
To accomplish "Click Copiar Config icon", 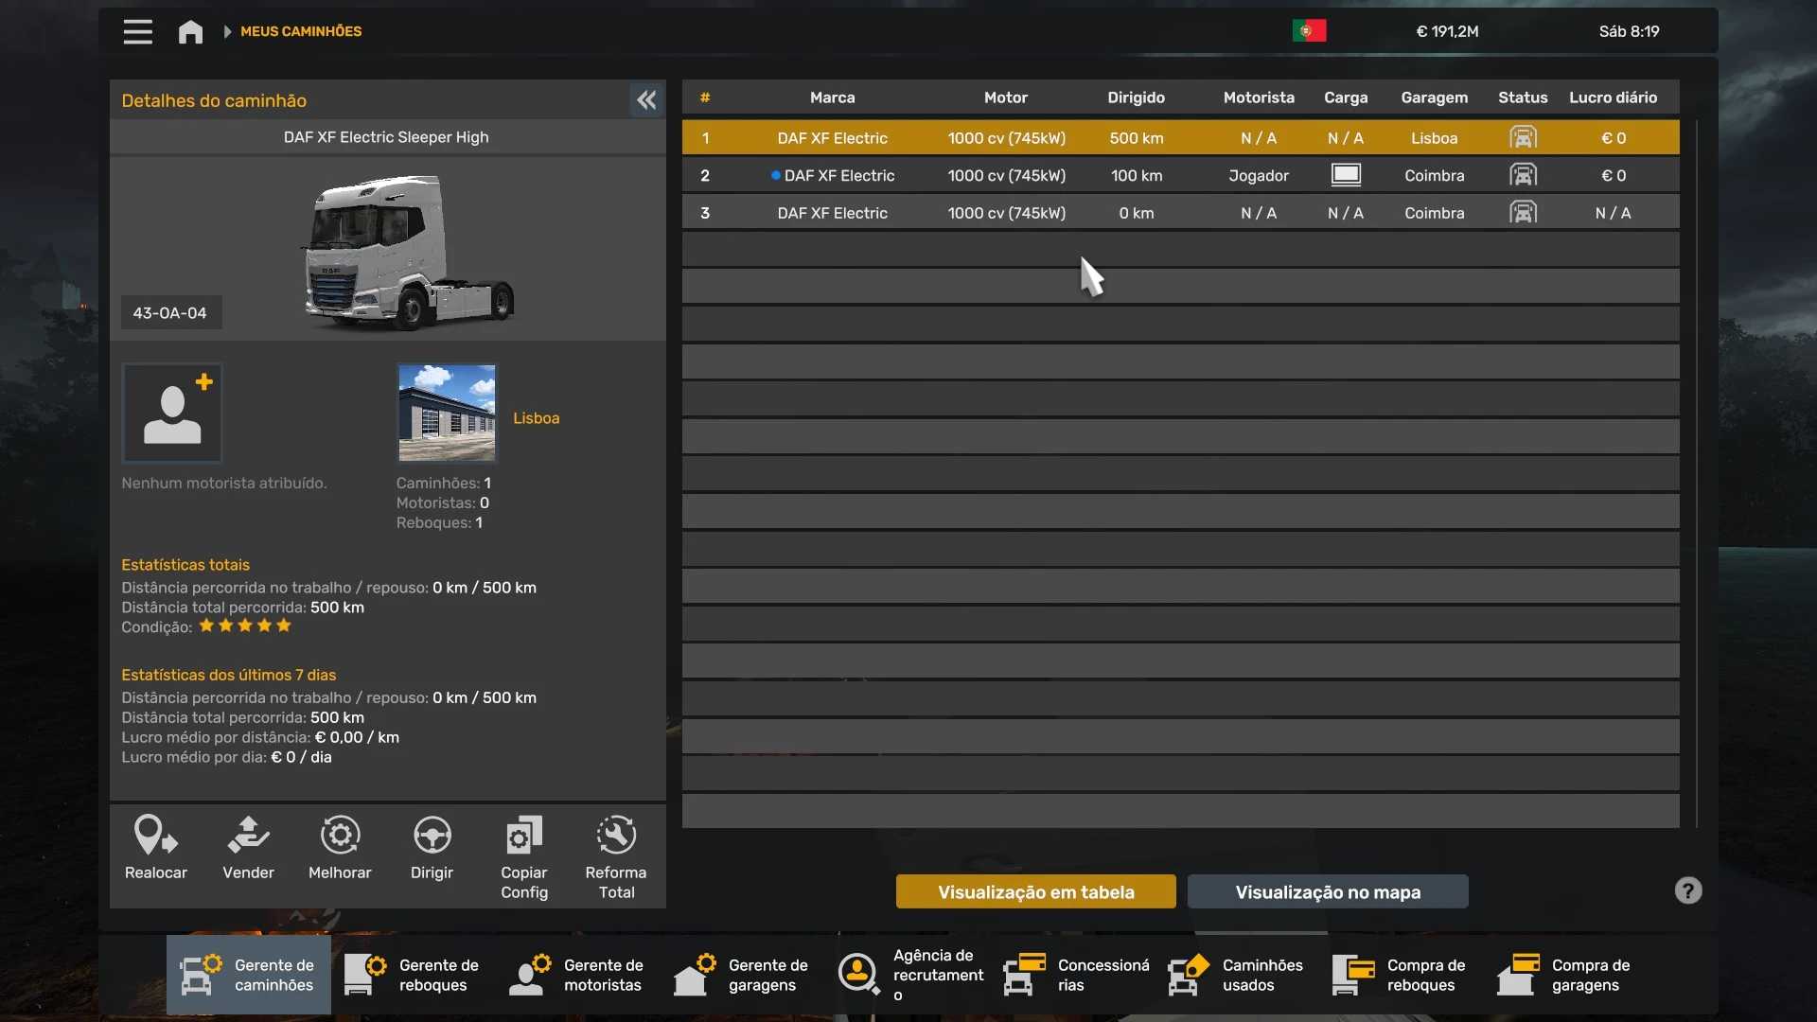I will [524, 837].
